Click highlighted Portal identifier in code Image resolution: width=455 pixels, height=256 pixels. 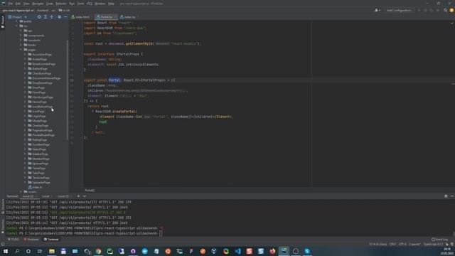(114, 80)
